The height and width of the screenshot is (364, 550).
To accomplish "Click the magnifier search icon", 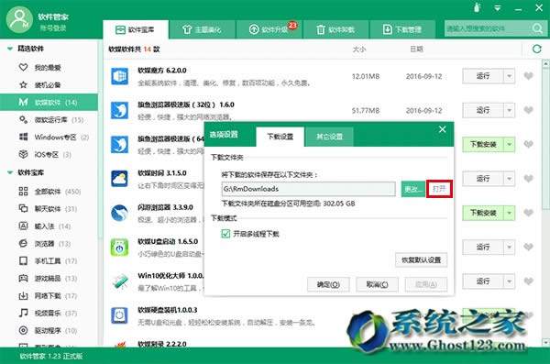I will [537, 28].
